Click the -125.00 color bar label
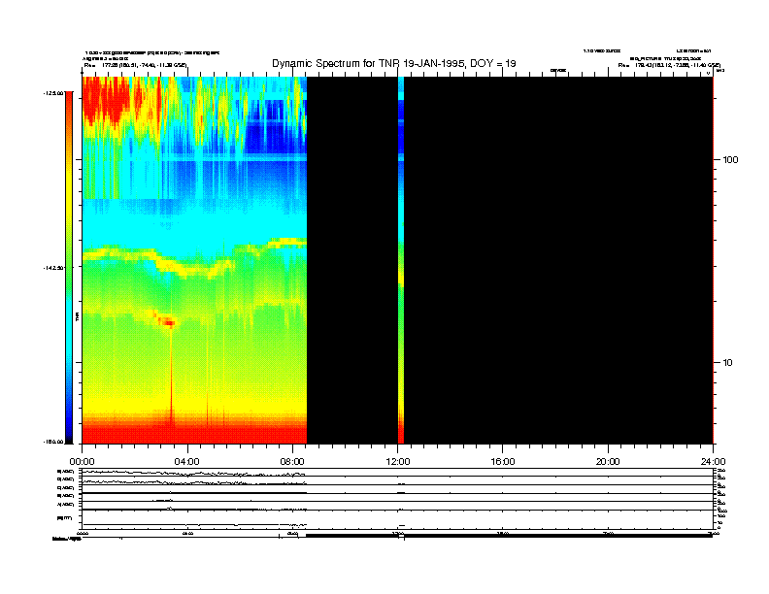This screenshot has width=769, height=594. [x=54, y=93]
